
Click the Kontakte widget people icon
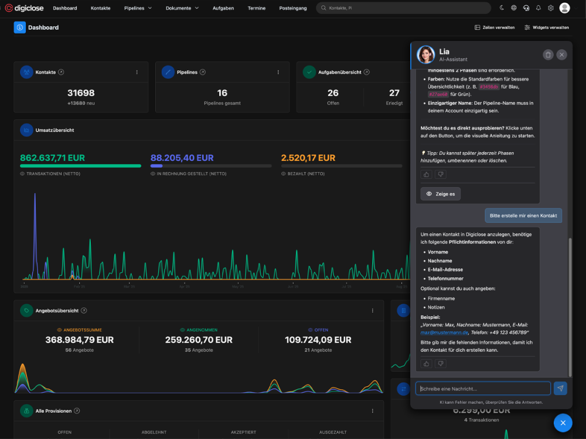click(26, 72)
